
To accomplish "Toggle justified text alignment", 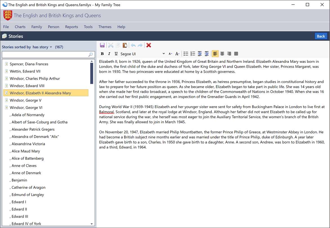I will (x=236, y=54).
